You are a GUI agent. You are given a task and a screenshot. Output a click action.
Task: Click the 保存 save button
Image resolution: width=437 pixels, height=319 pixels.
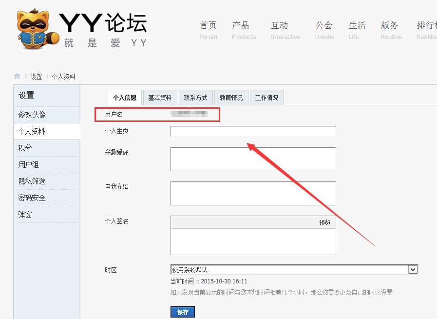(182, 311)
